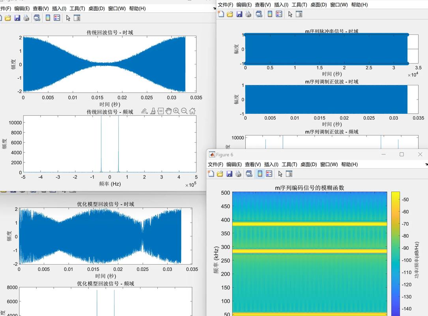
Task: Enable data tips on the echo signal axes
Action: [x=161, y=111]
